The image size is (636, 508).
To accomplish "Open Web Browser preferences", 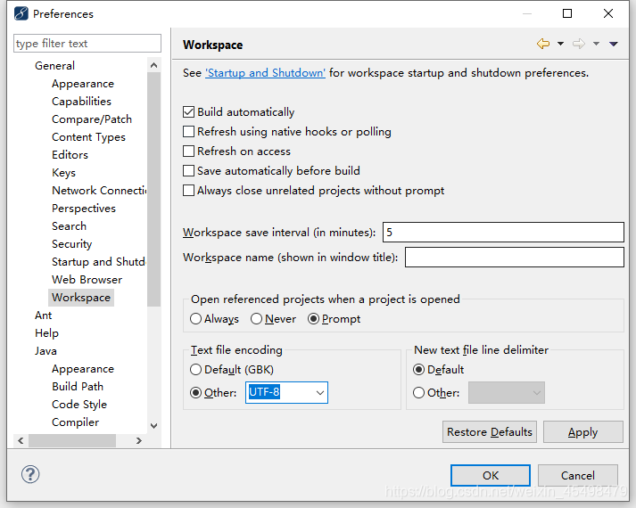I will coord(87,280).
